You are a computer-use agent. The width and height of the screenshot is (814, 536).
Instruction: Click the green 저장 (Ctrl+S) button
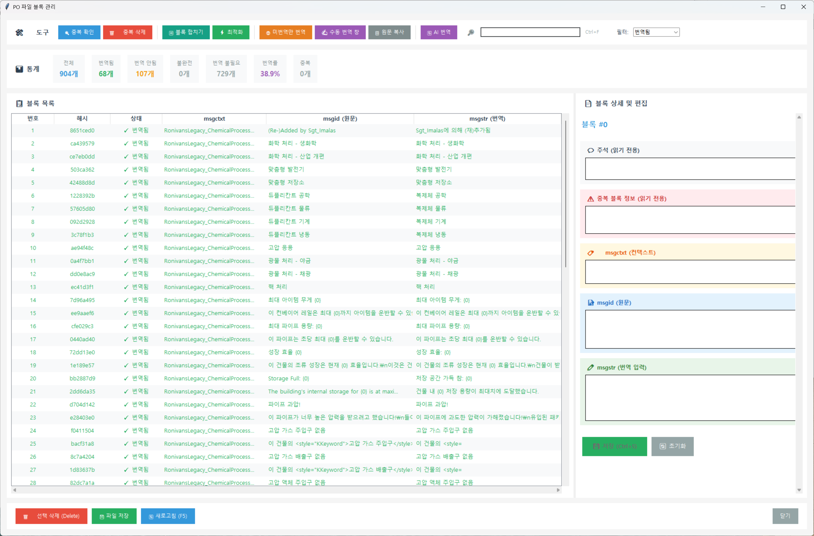(614, 446)
